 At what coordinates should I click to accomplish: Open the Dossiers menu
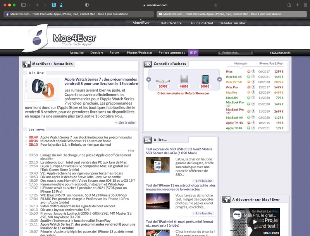point(96,53)
